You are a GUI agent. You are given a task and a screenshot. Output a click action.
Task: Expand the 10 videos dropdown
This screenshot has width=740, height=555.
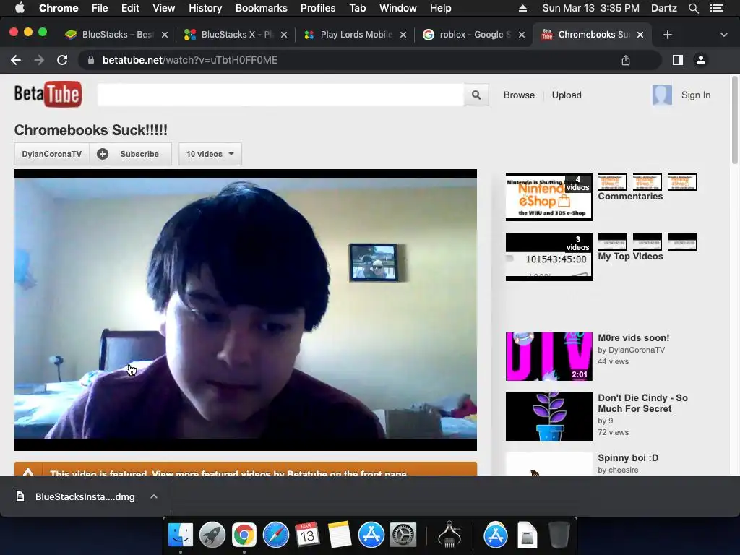[210, 154]
